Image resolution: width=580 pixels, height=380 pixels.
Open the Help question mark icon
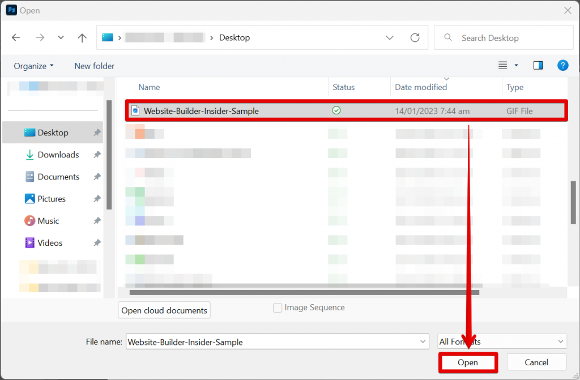[x=562, y=65]
